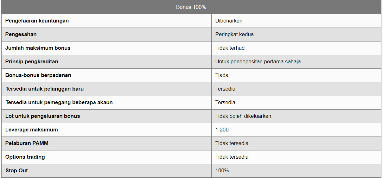Select Tersedia untuk pelanggan baru label
The width and height of the screenshot is (383, 178).
45,89
